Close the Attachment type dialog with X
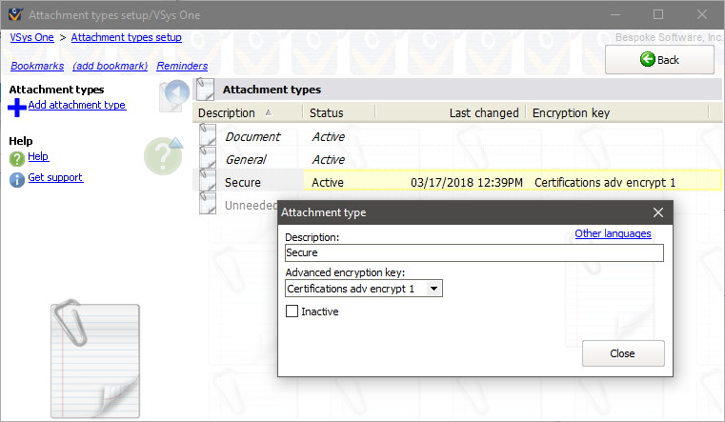 click(x=658, y=213)
